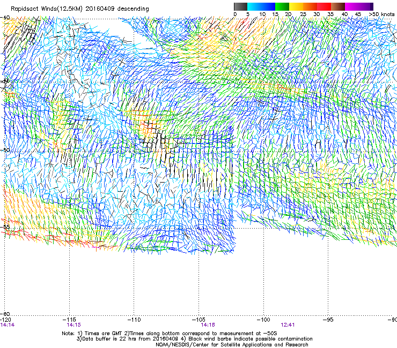This screenshot has height=348, width=397.
Task: Click the 14:14 pass time label
Action: pos(8,325)
